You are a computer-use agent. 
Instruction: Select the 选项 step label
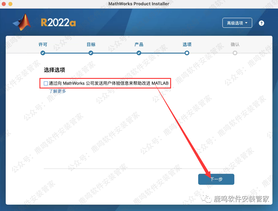tap(187, 45)
